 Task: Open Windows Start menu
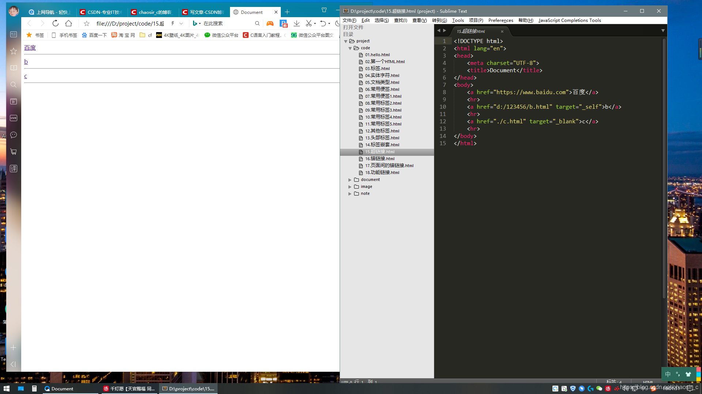pyautogui.click(x=6, y=389)
